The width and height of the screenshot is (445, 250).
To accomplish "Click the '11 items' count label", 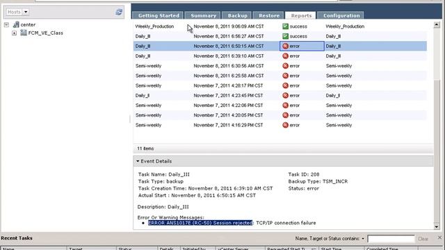I will tap(145, 149).
